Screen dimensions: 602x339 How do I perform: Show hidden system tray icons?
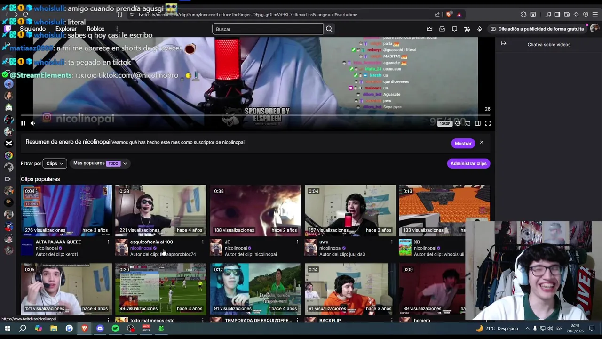(527, 328)
